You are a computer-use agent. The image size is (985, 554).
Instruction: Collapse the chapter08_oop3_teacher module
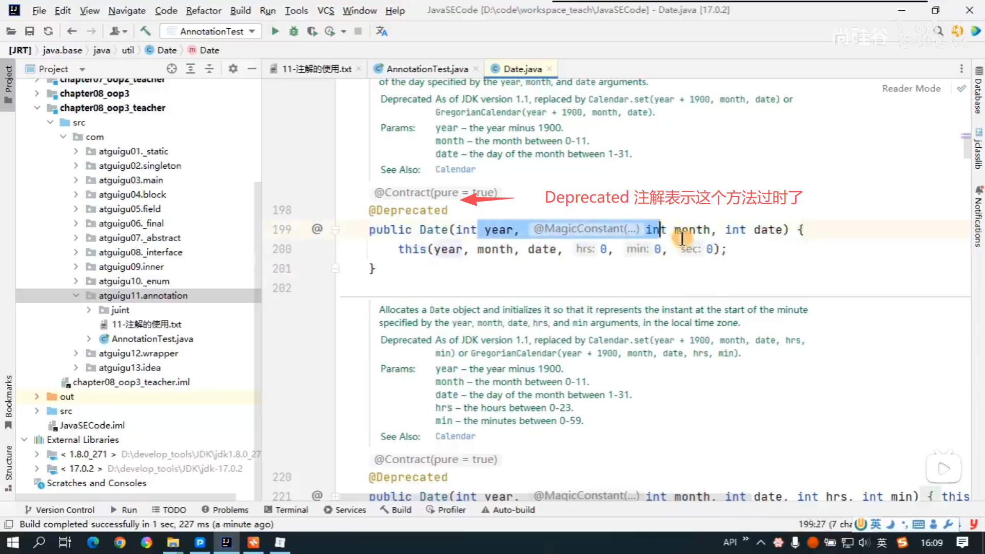37,108
